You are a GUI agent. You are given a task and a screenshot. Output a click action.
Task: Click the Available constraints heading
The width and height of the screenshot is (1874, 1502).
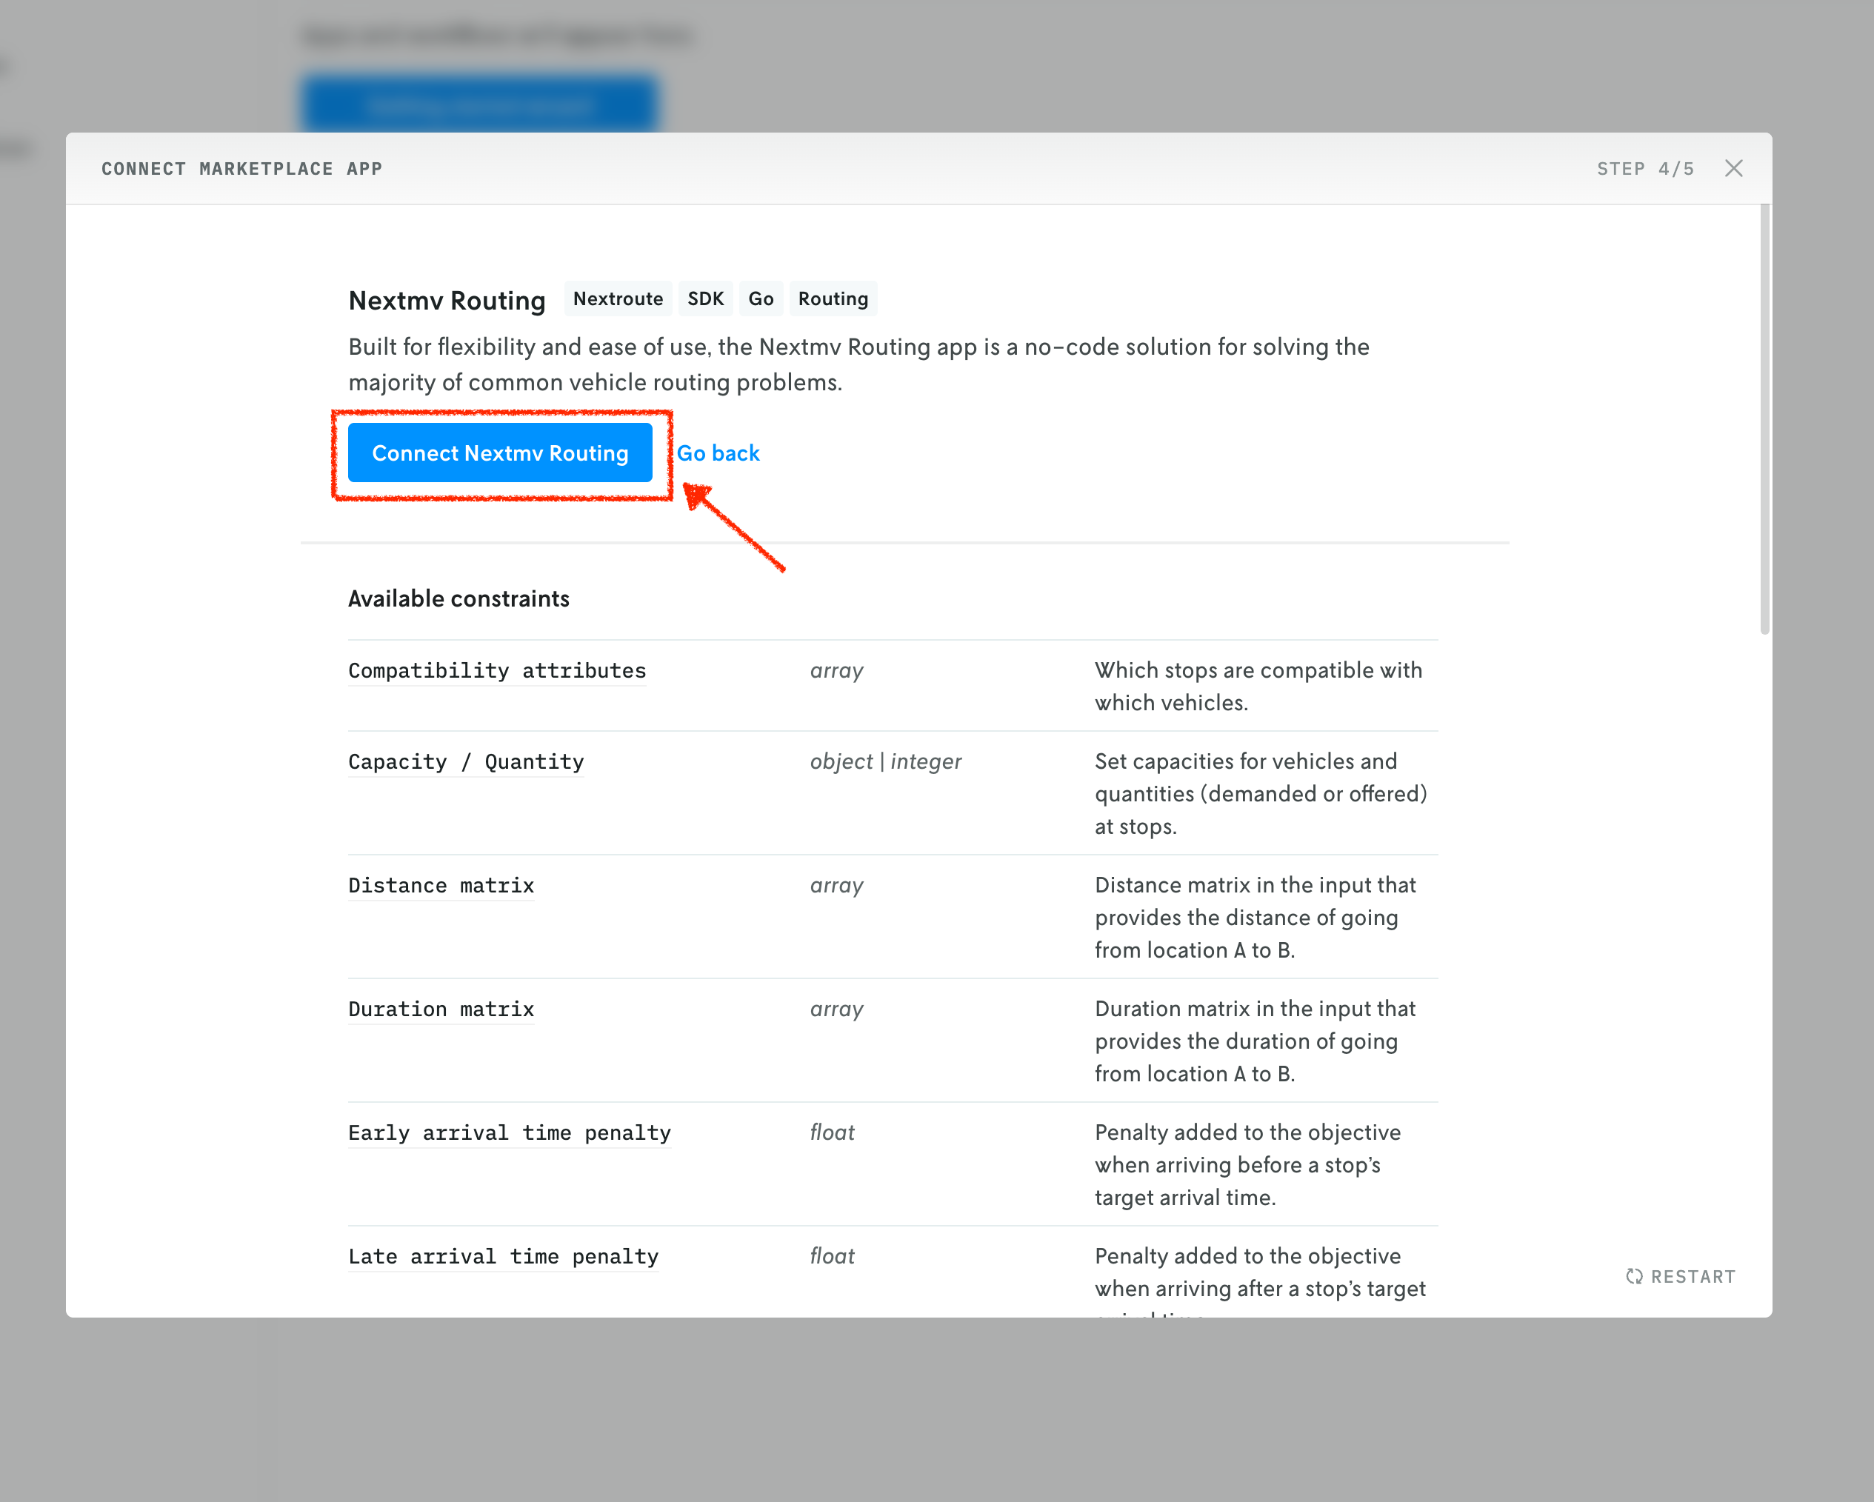click(x=458, y=599)
